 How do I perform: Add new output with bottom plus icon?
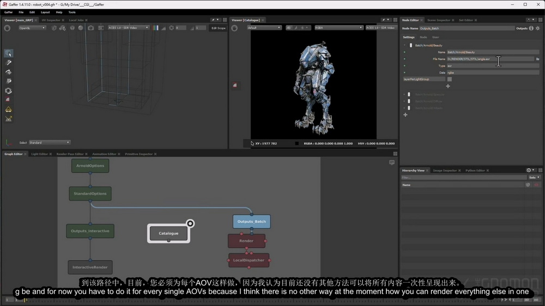tap(405, 115)
